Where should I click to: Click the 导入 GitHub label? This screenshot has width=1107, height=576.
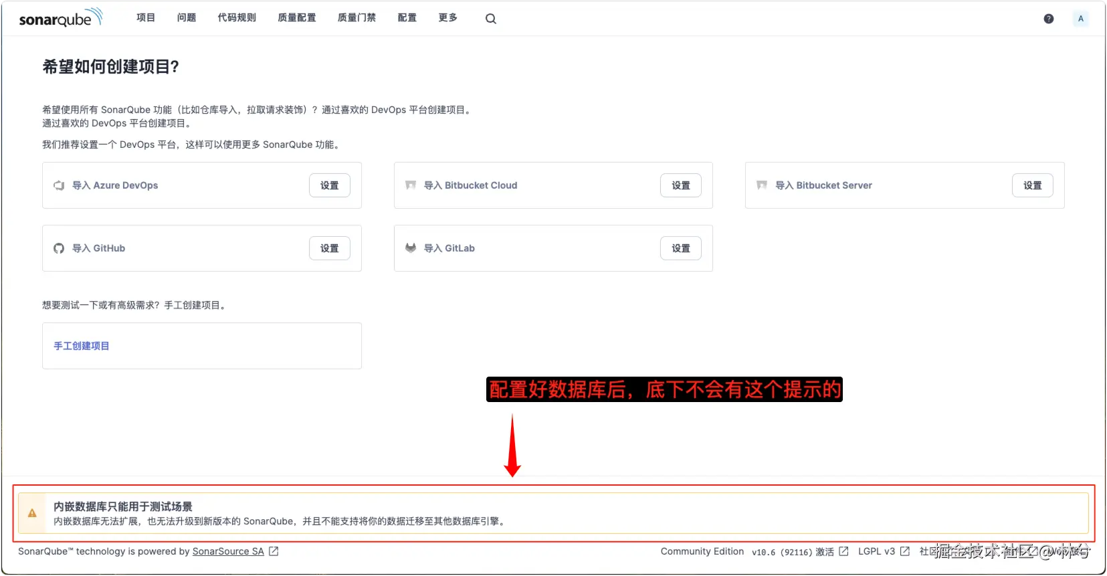coord(99,248)
